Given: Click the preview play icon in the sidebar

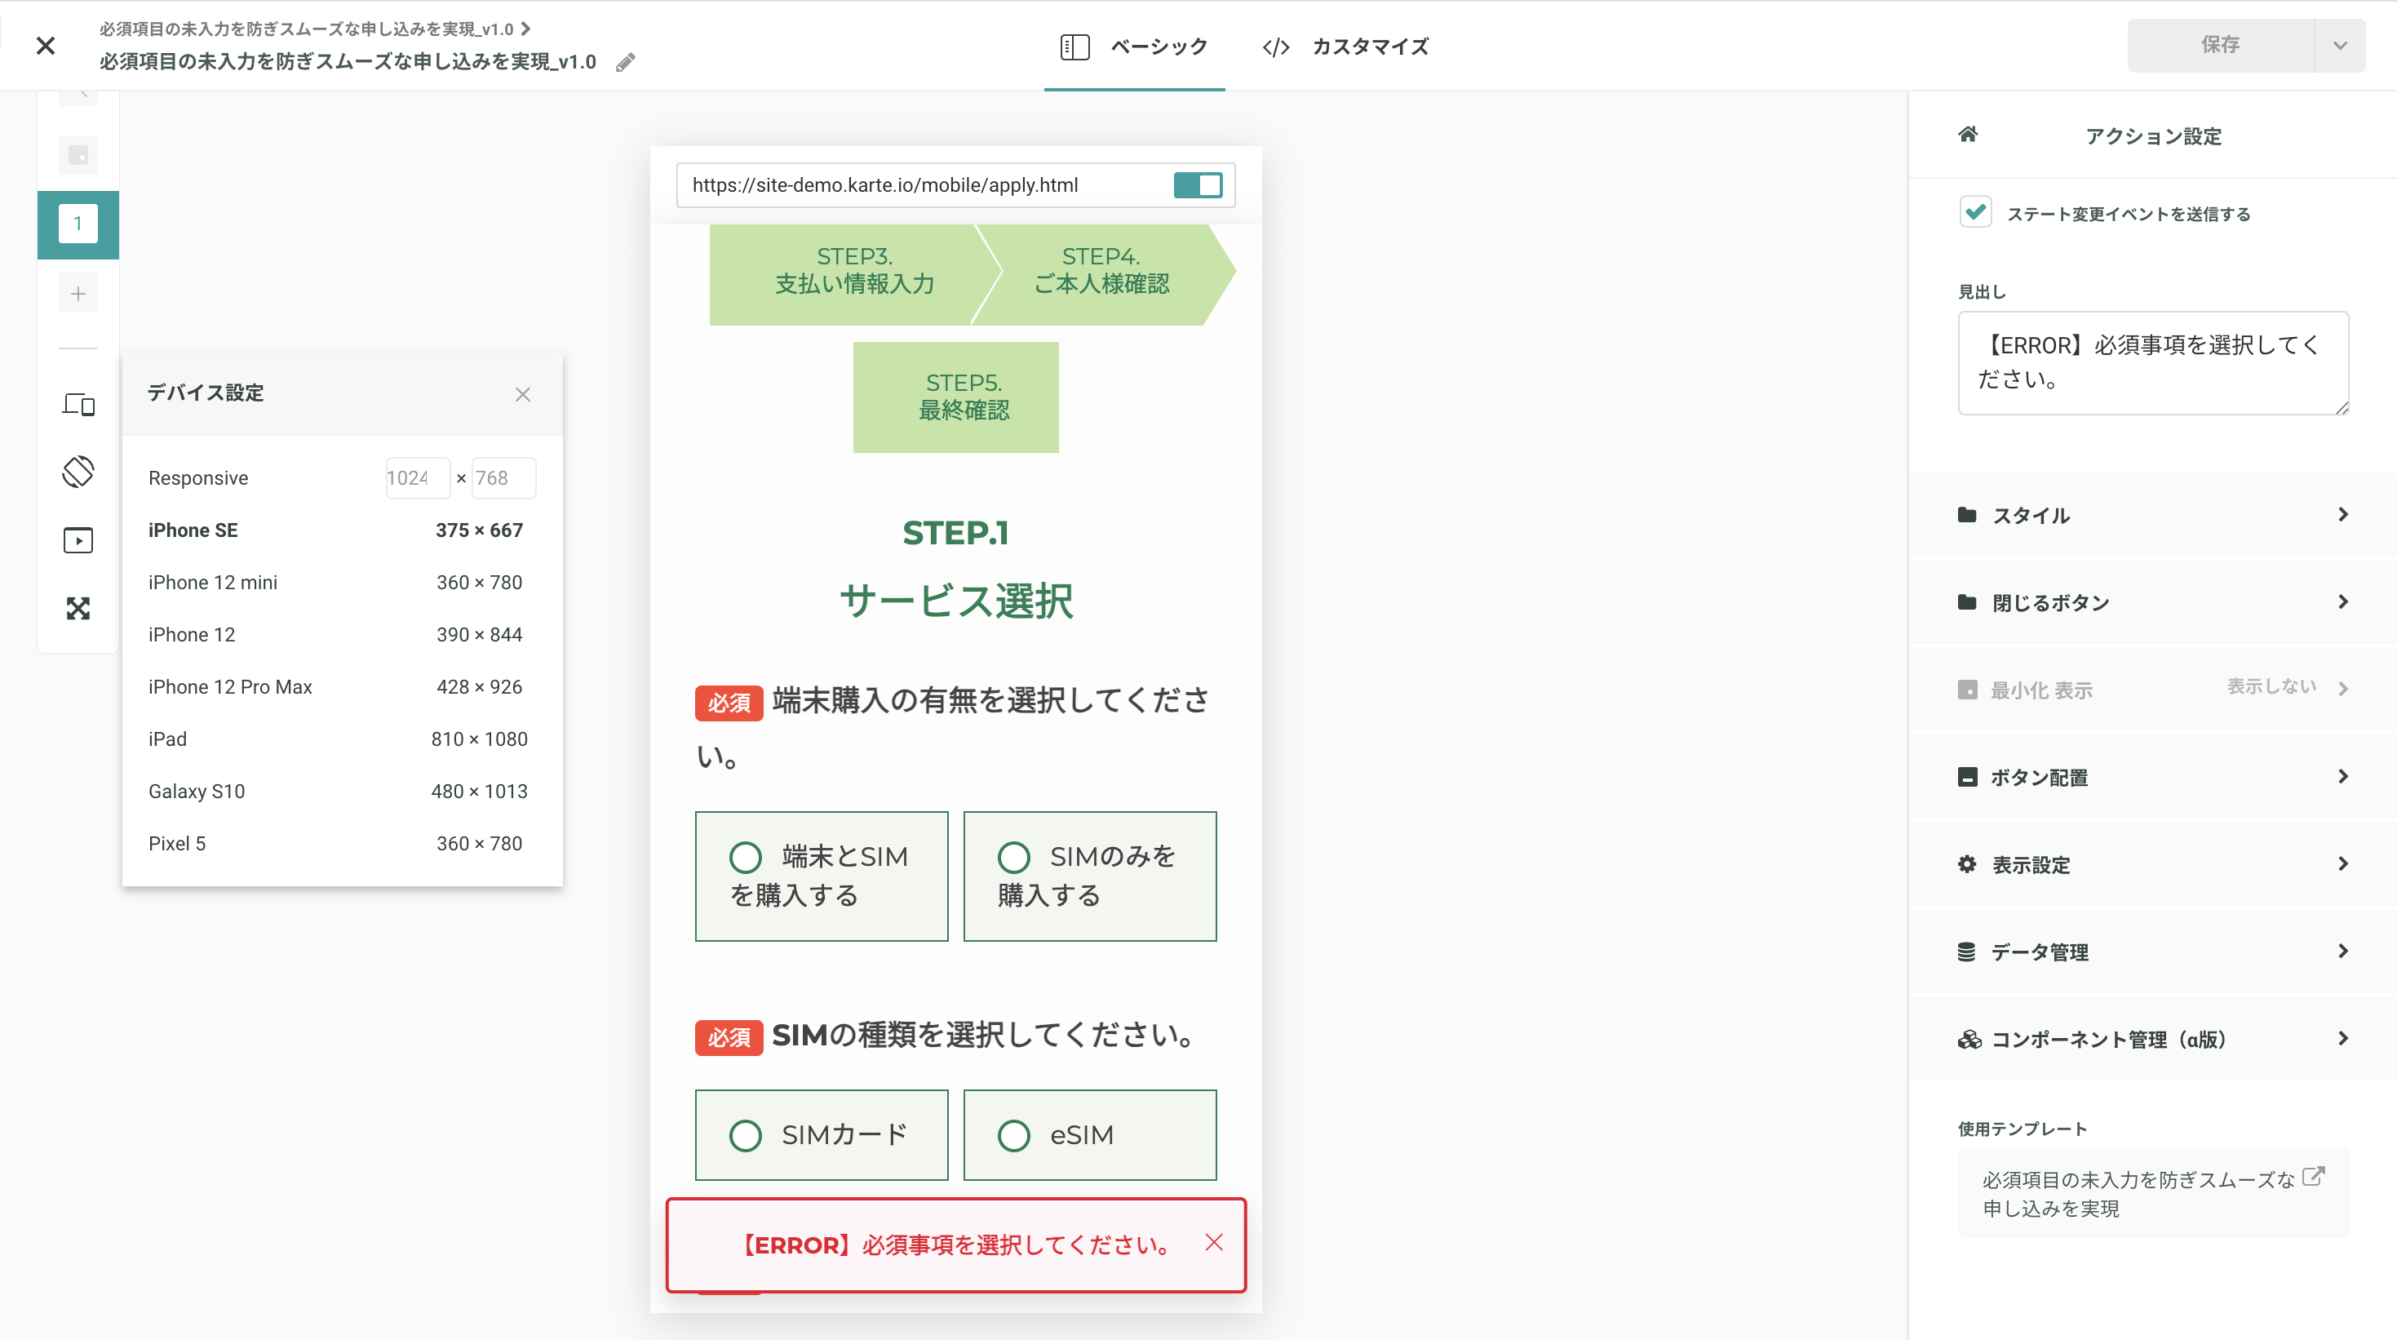Looking at the screenshot, I should click(78, 541).
